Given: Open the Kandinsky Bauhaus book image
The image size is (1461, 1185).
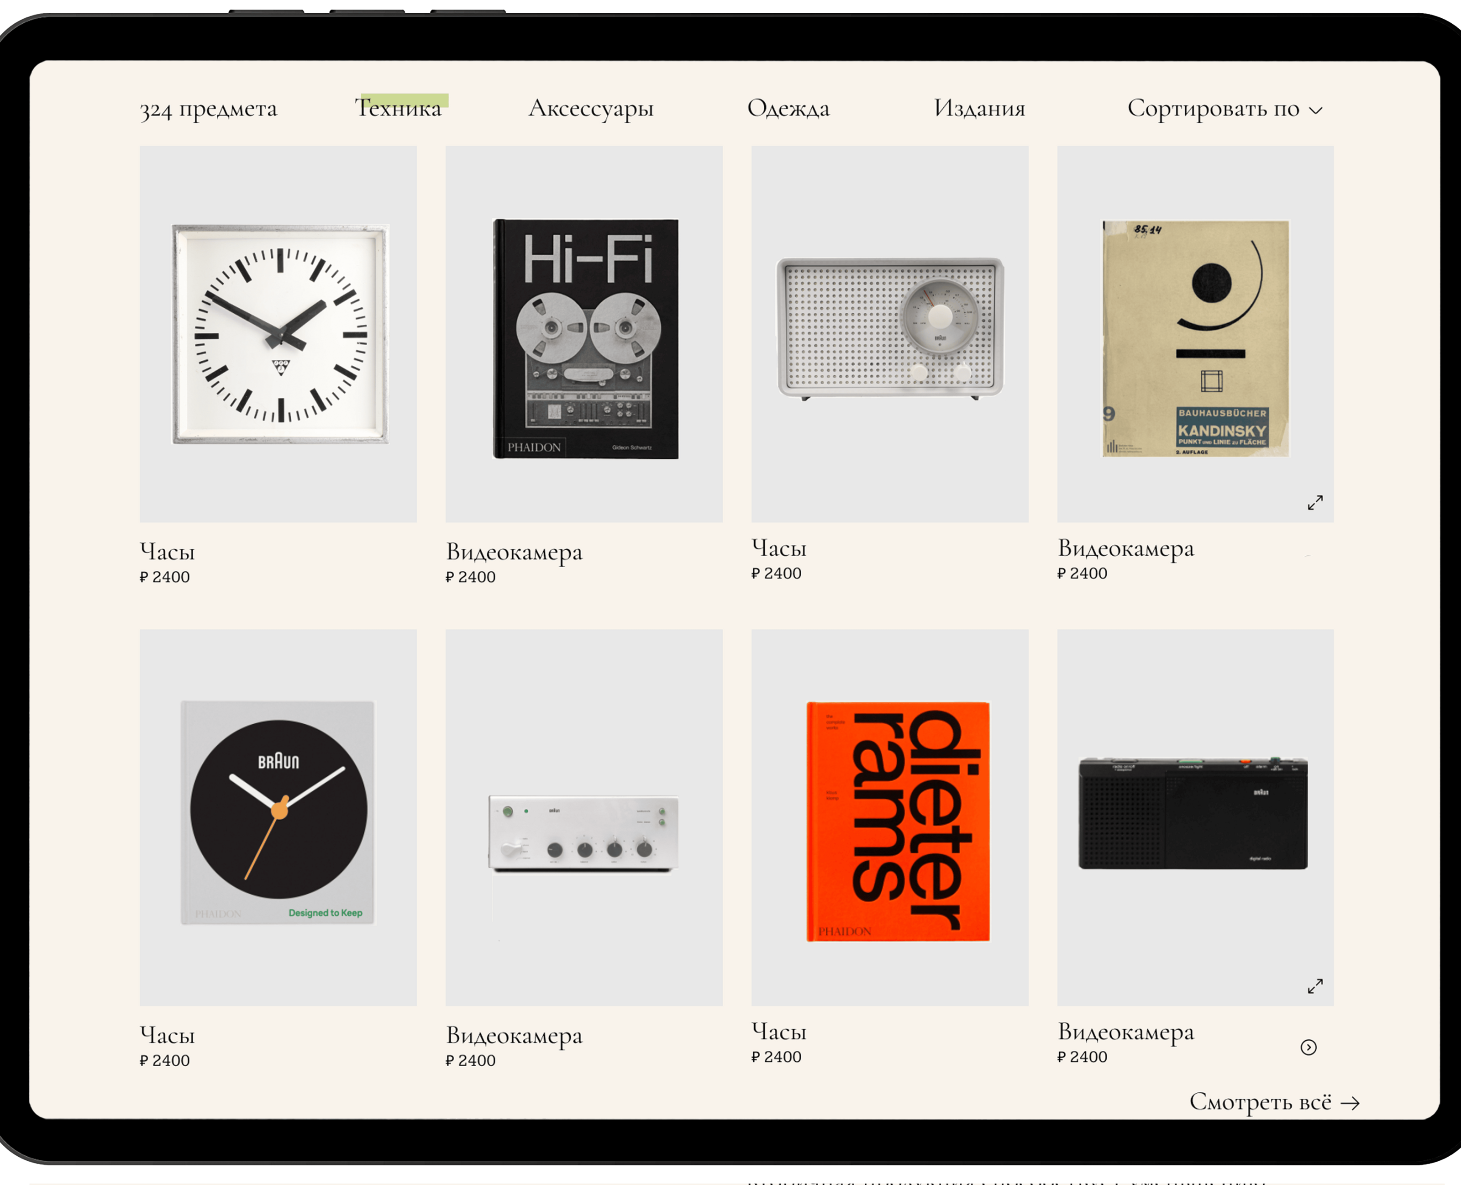Looking at the screenshot, I should 1196,338.
